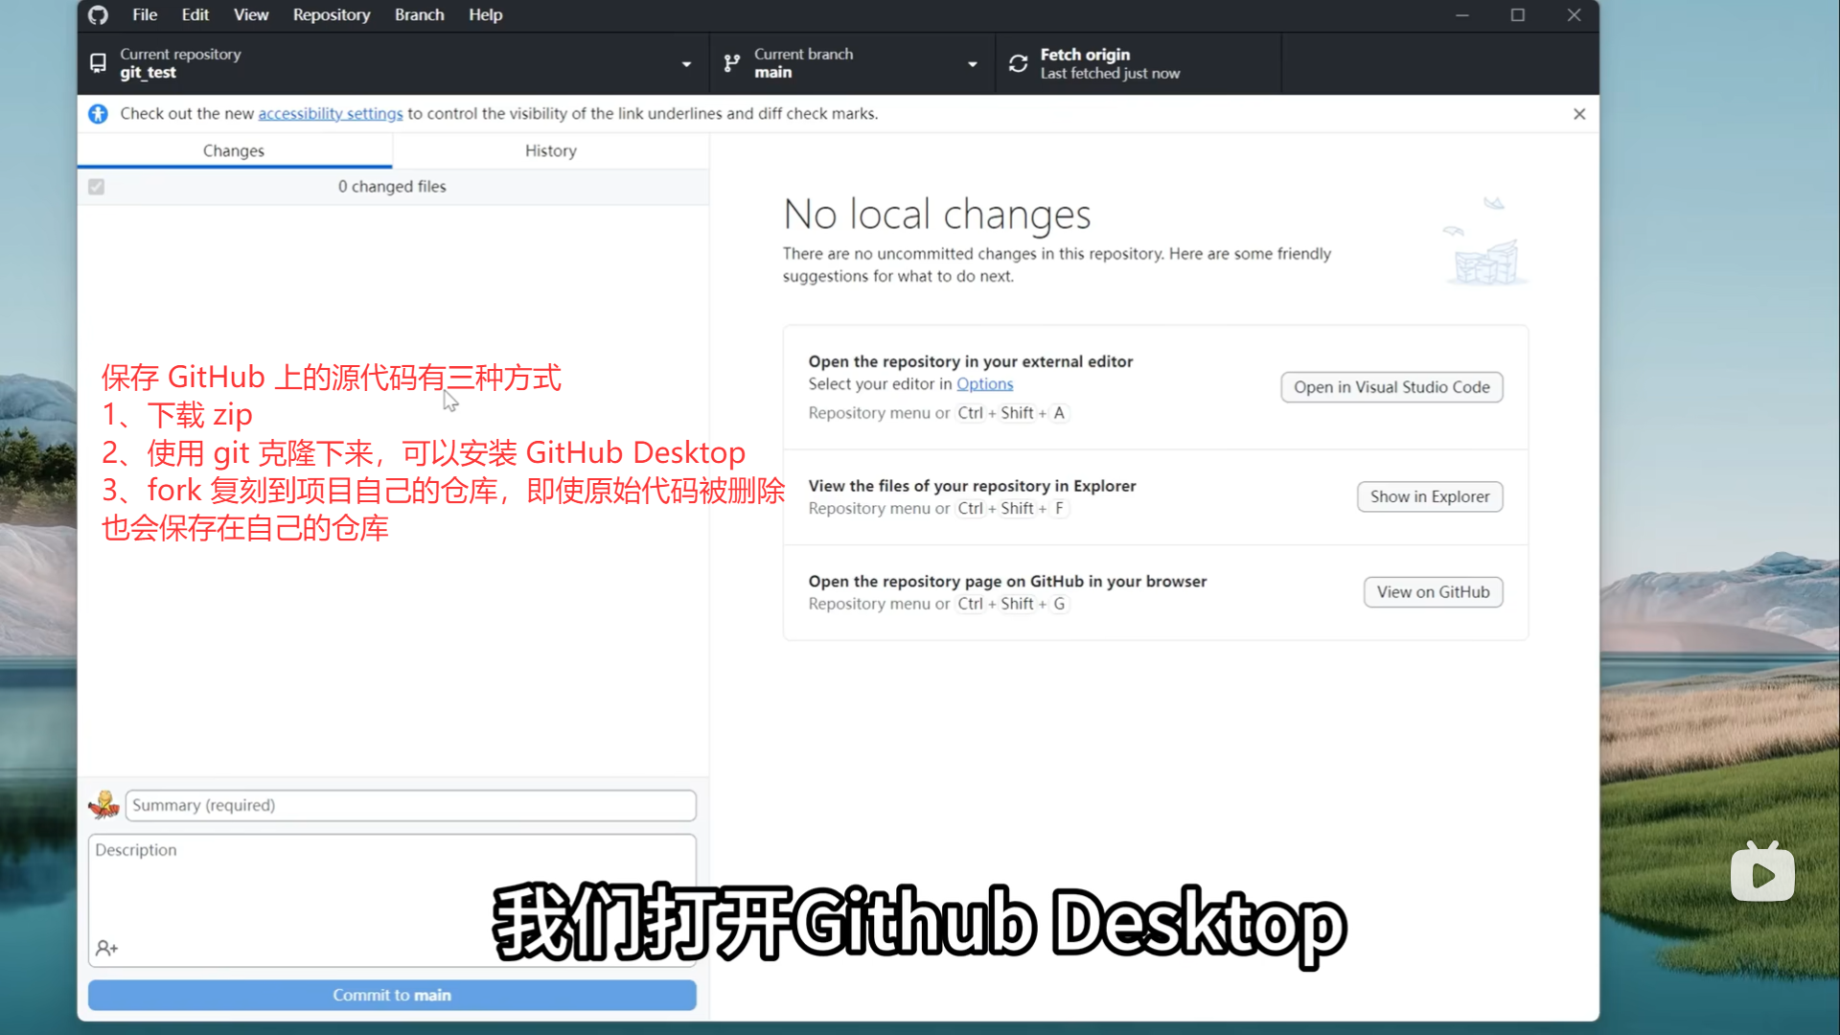Click the repository icon beside git_test
1840x1035 pixels.
(98, 63)
